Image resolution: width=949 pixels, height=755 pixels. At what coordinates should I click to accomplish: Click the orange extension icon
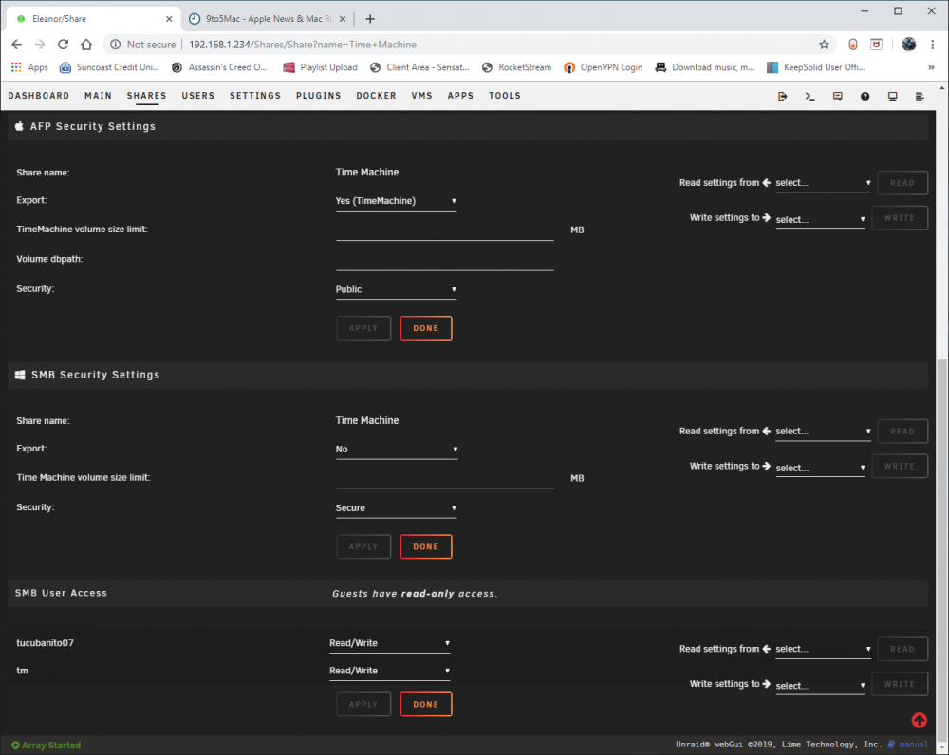[x=853, y=45]
